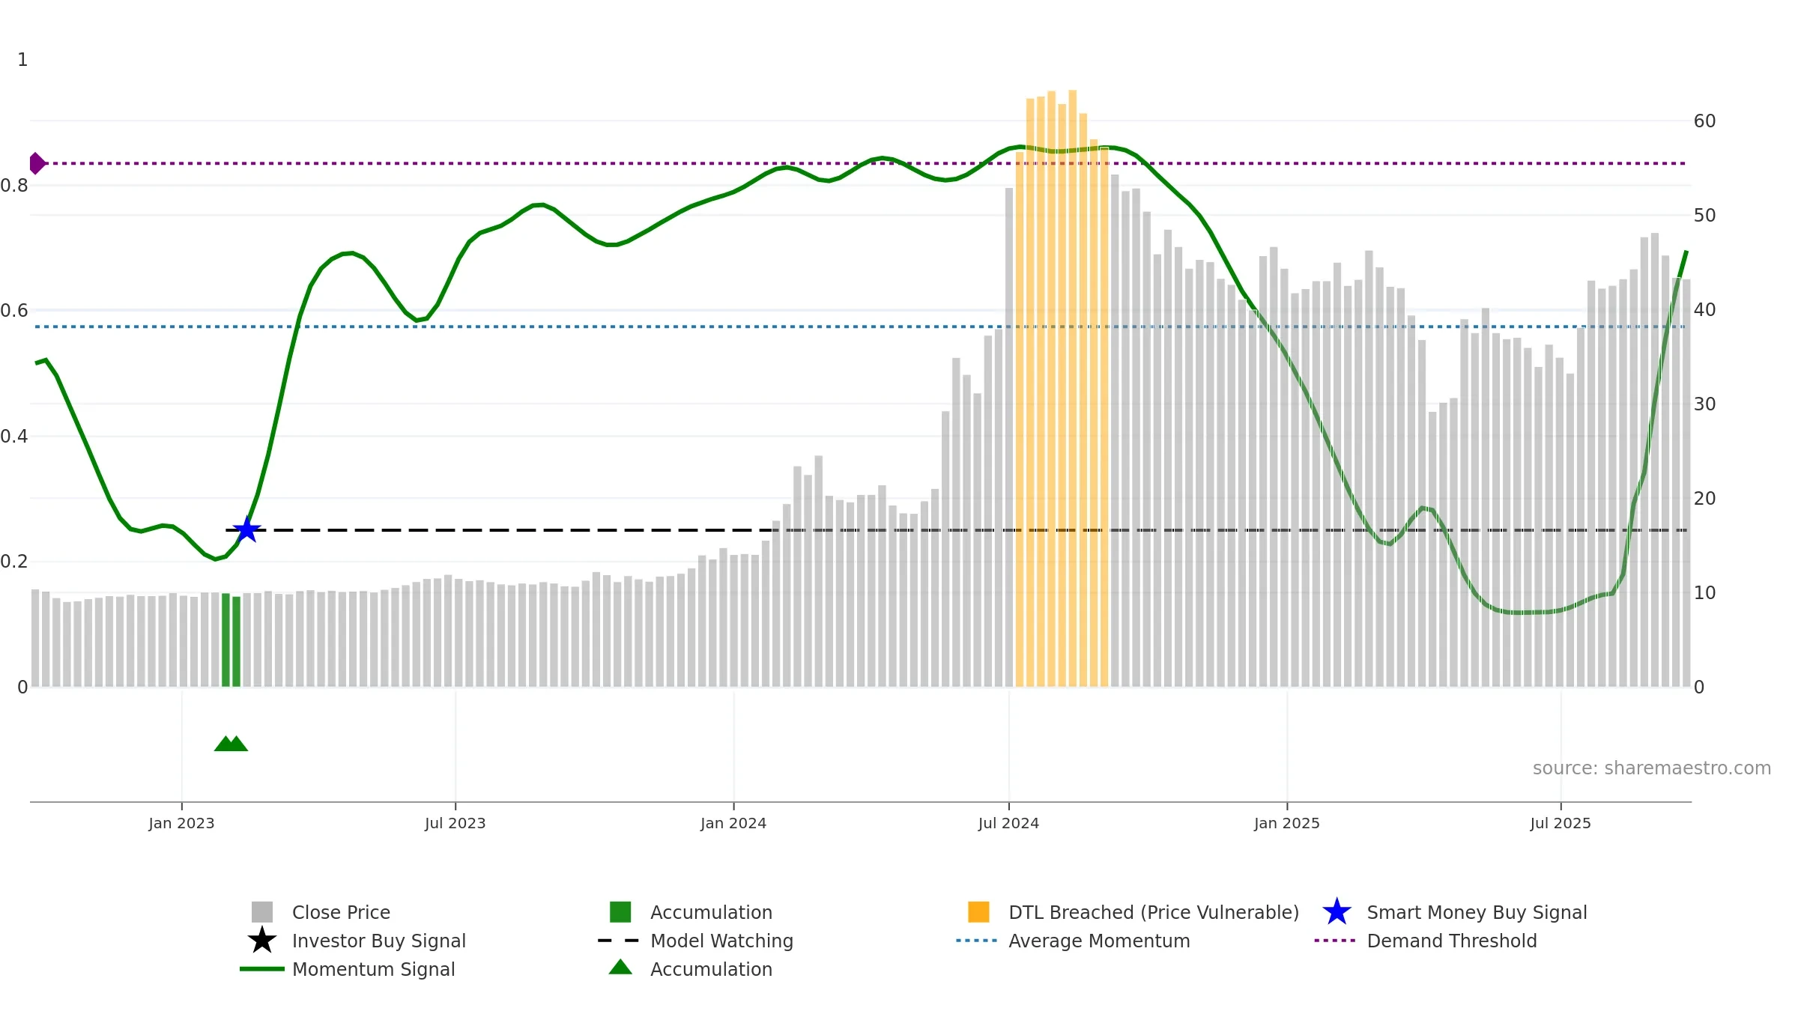Toggle the Momentum Signal legend entry
Screen dimensions: 1798x1011
(x=348, y=969)
